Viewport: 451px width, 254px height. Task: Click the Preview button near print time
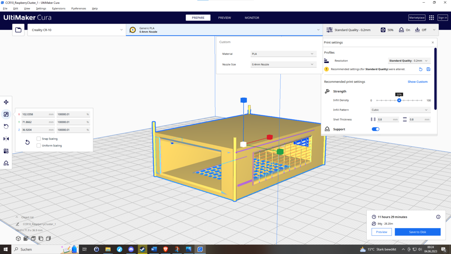click(x=381, y=232)
